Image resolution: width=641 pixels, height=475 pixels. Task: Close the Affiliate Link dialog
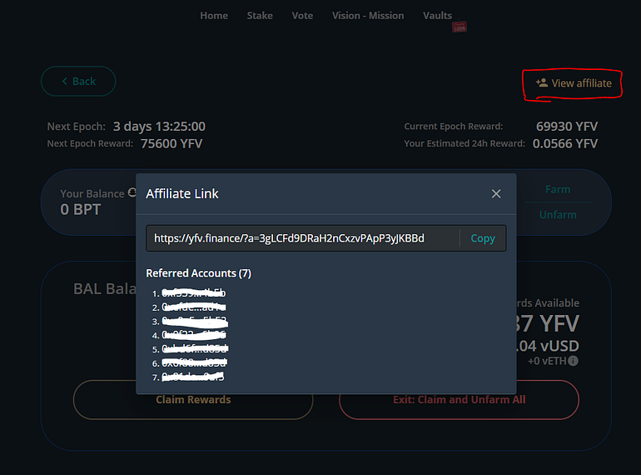click(x=496, y=193)
